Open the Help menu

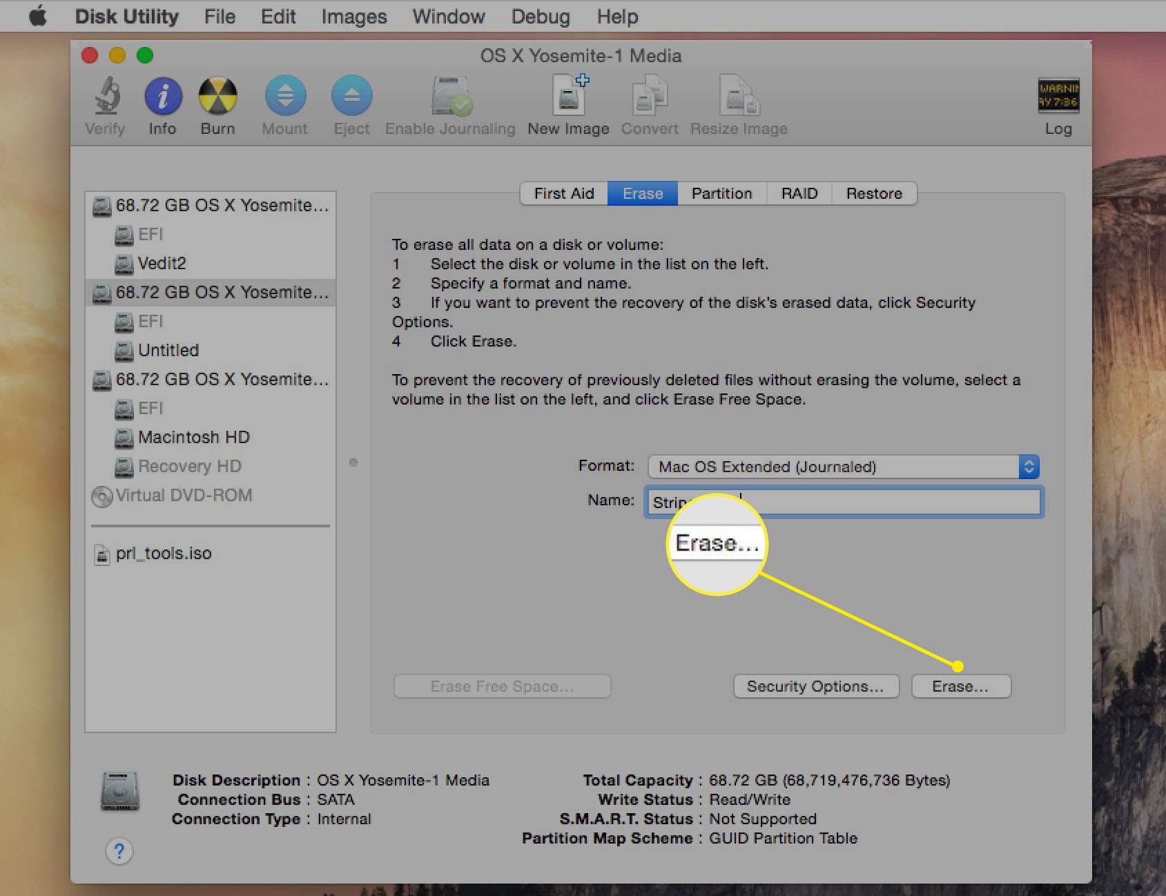tap(617, 16)
